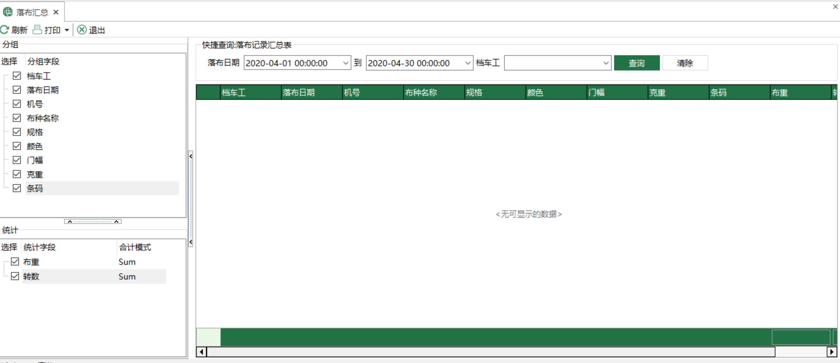The image size is (840, 363).
Task: Sort by 档车工 column header
Action: click(251, 92)
